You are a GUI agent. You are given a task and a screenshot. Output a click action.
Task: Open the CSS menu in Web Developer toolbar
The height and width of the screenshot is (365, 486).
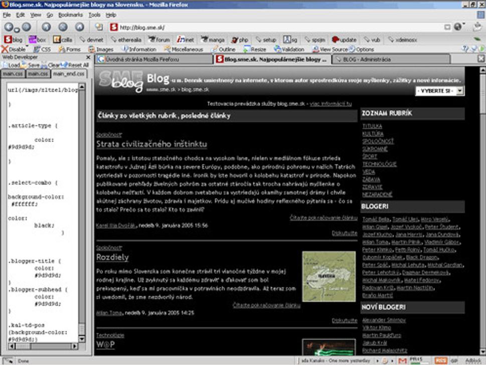click(42, 49)
